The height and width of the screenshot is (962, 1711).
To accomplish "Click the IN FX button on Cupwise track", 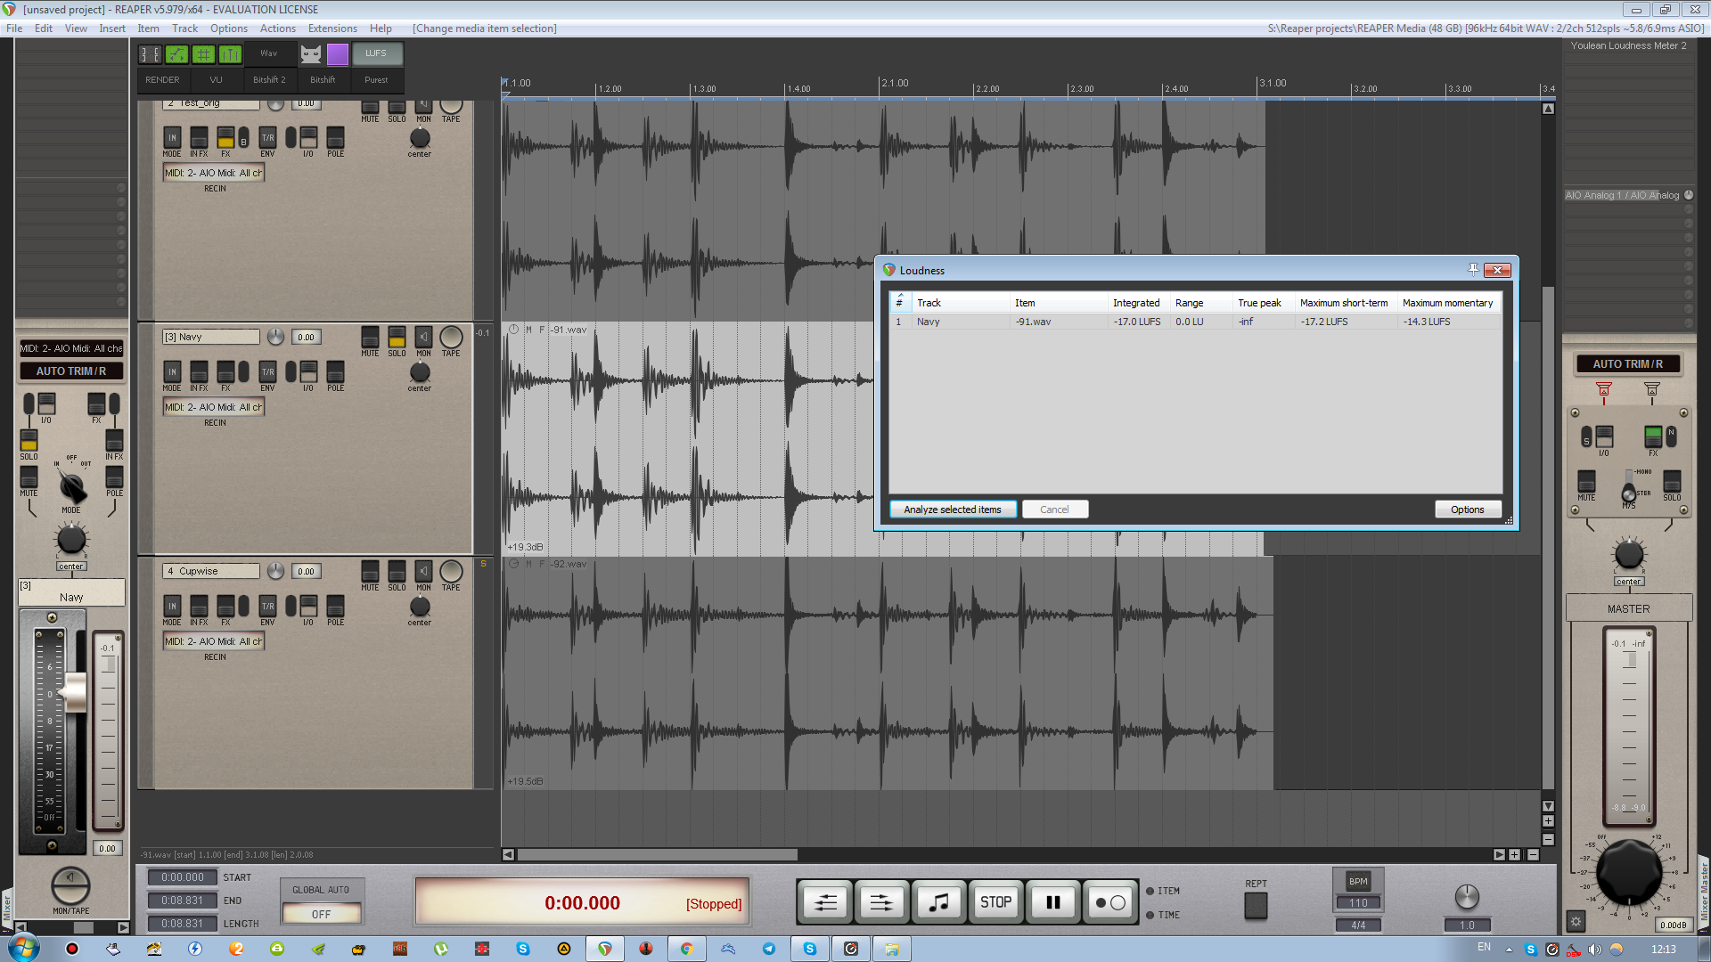I will pos(199,607).
